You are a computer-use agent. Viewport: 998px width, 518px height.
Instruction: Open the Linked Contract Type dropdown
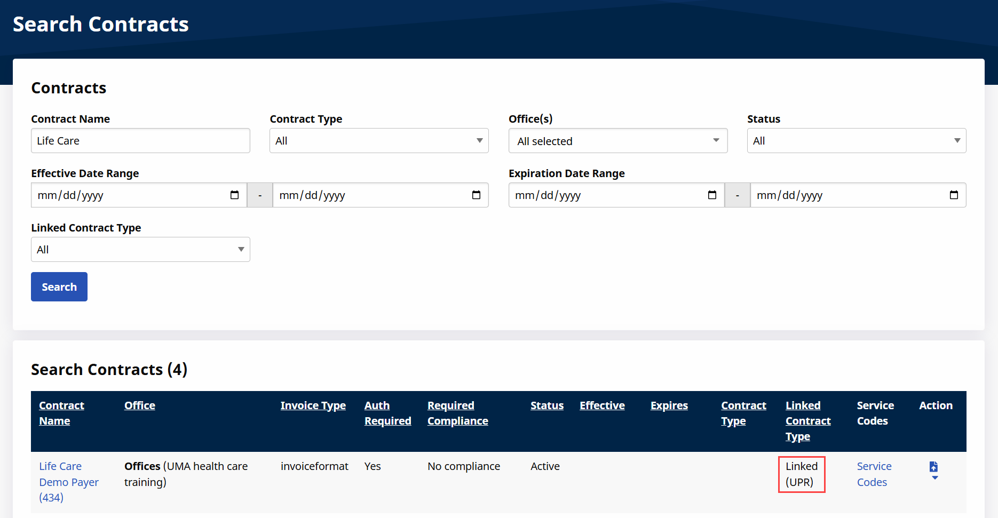[x=140, y=250]
